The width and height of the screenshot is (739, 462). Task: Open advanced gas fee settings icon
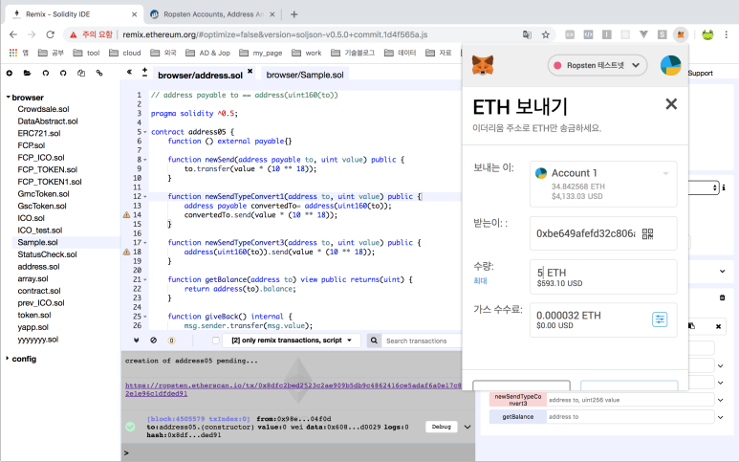tap(660, 319)
